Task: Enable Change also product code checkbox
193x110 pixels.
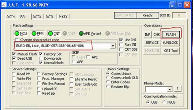Action: point(17,40)
